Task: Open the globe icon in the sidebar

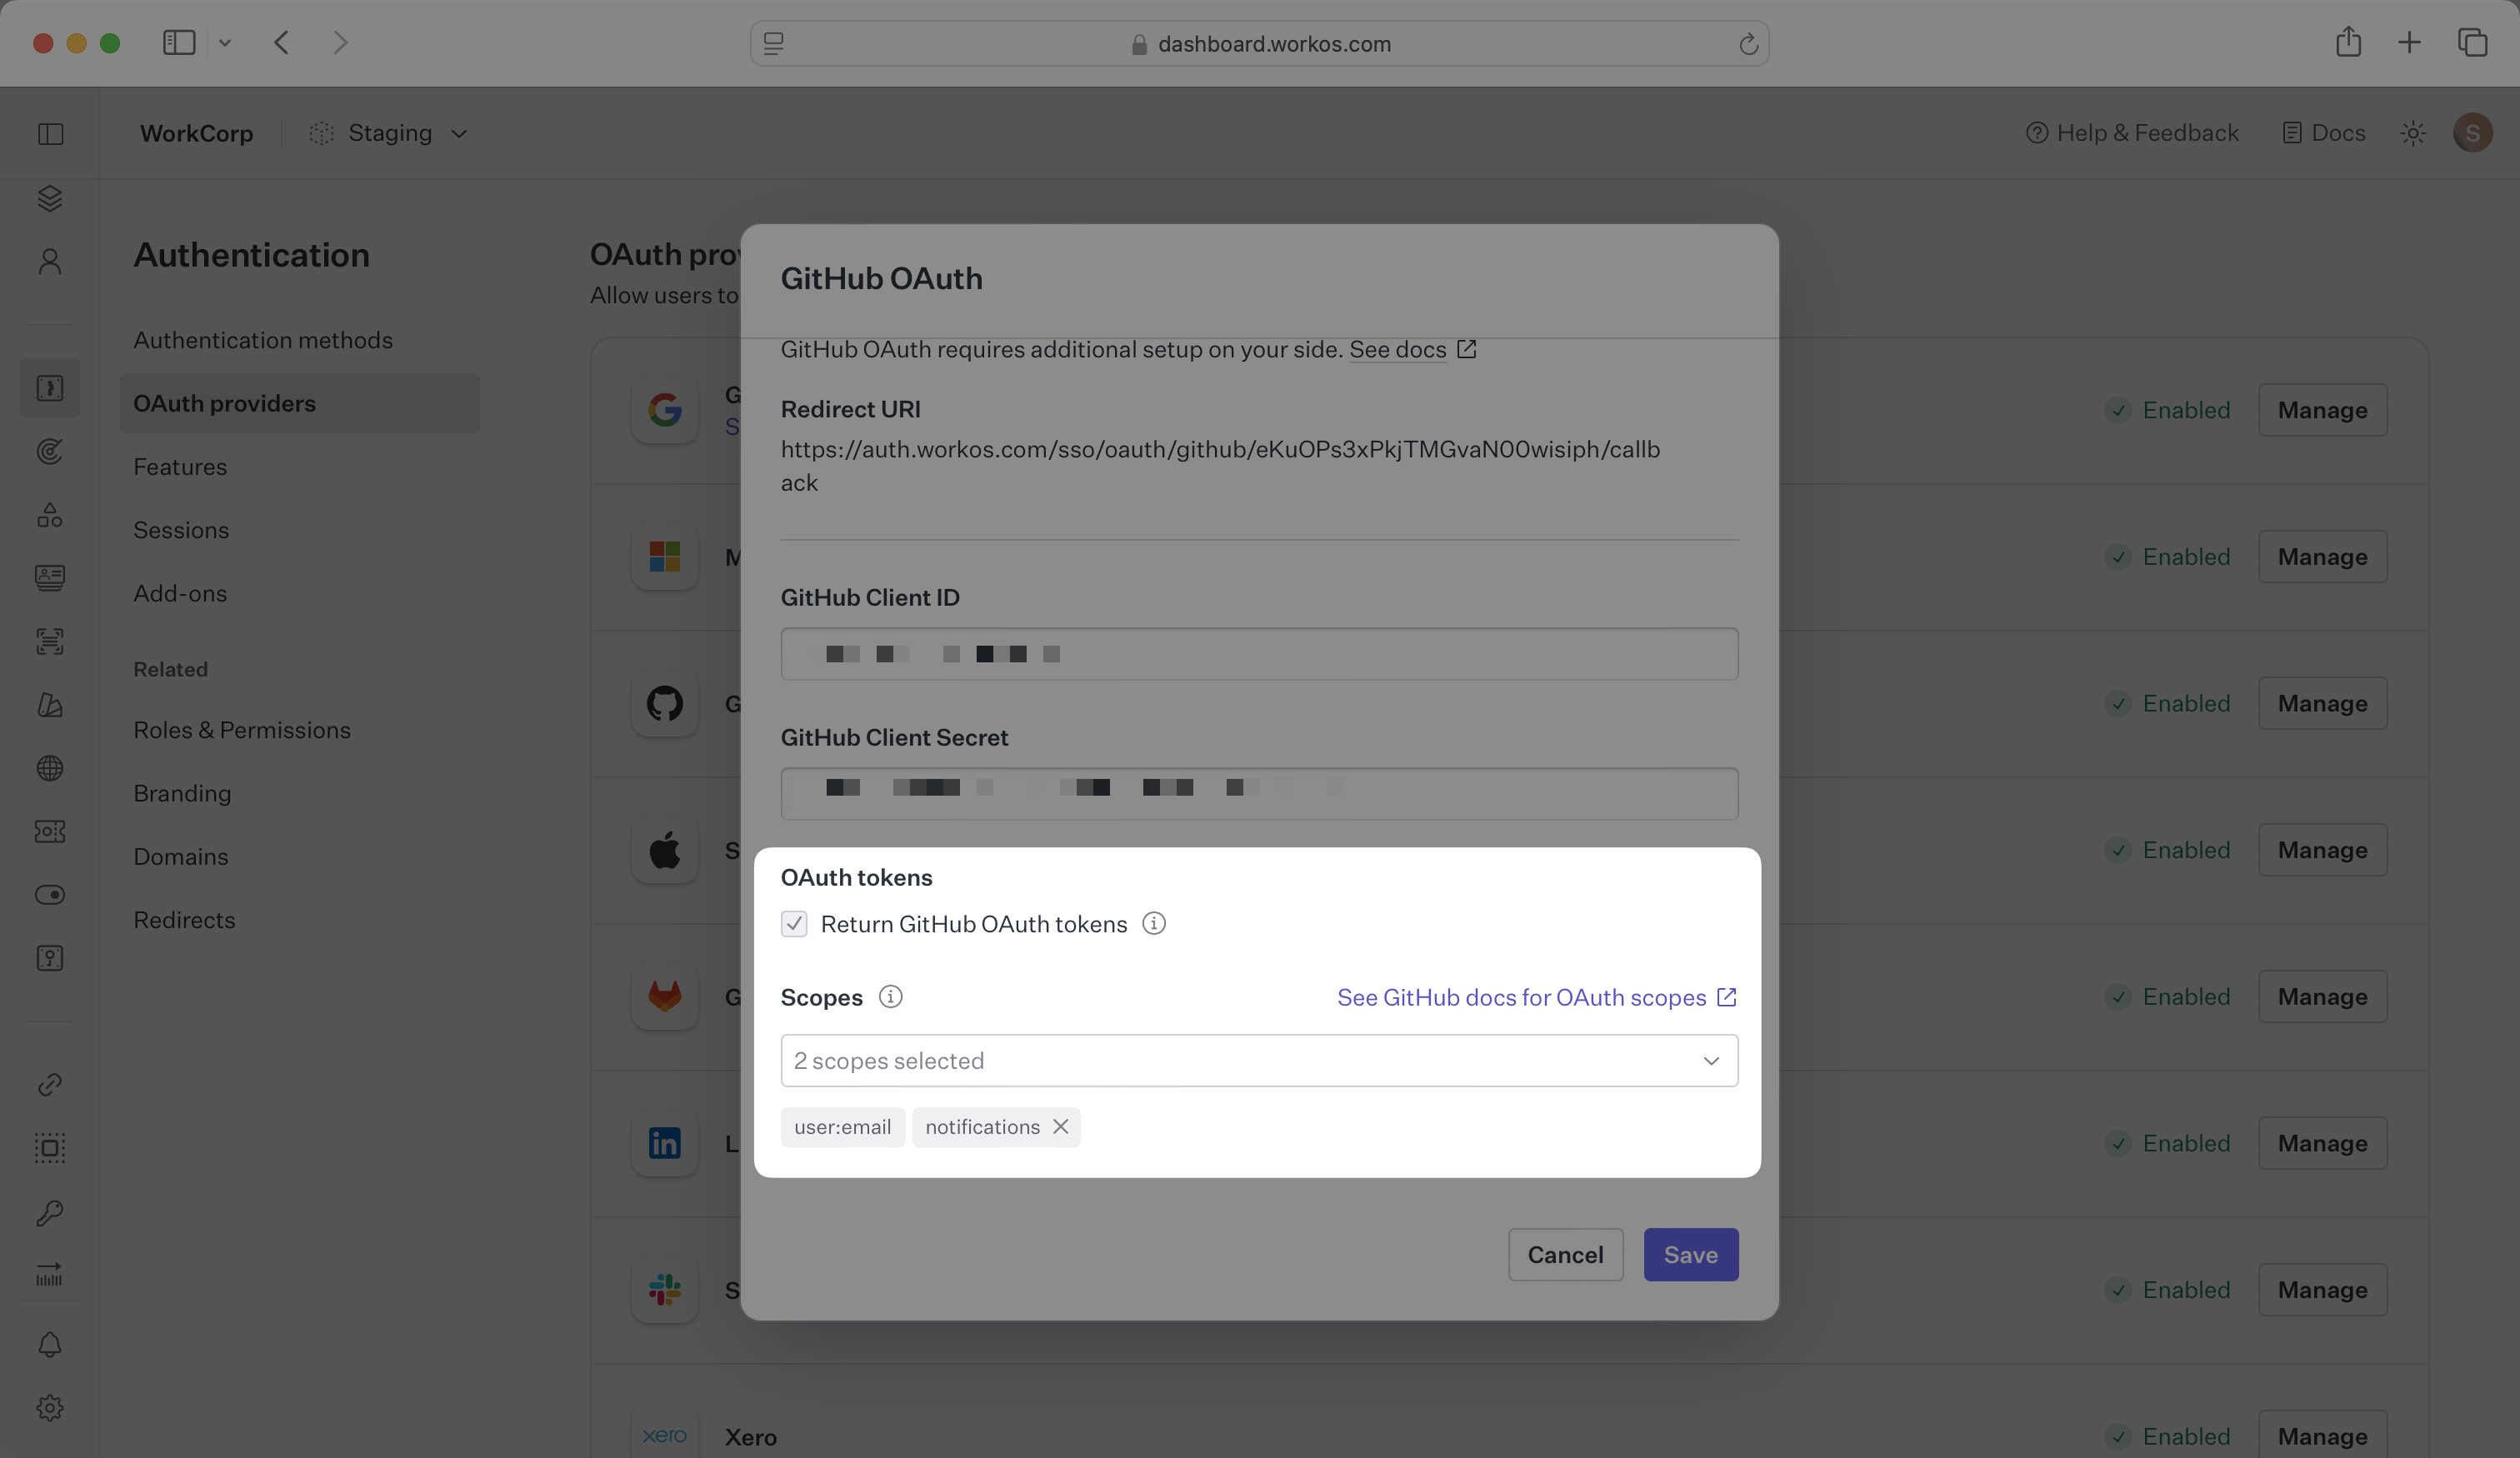Action: (50, 768)
